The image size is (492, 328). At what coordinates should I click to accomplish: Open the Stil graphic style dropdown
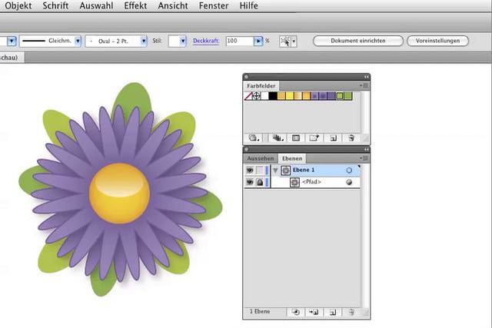183,41
